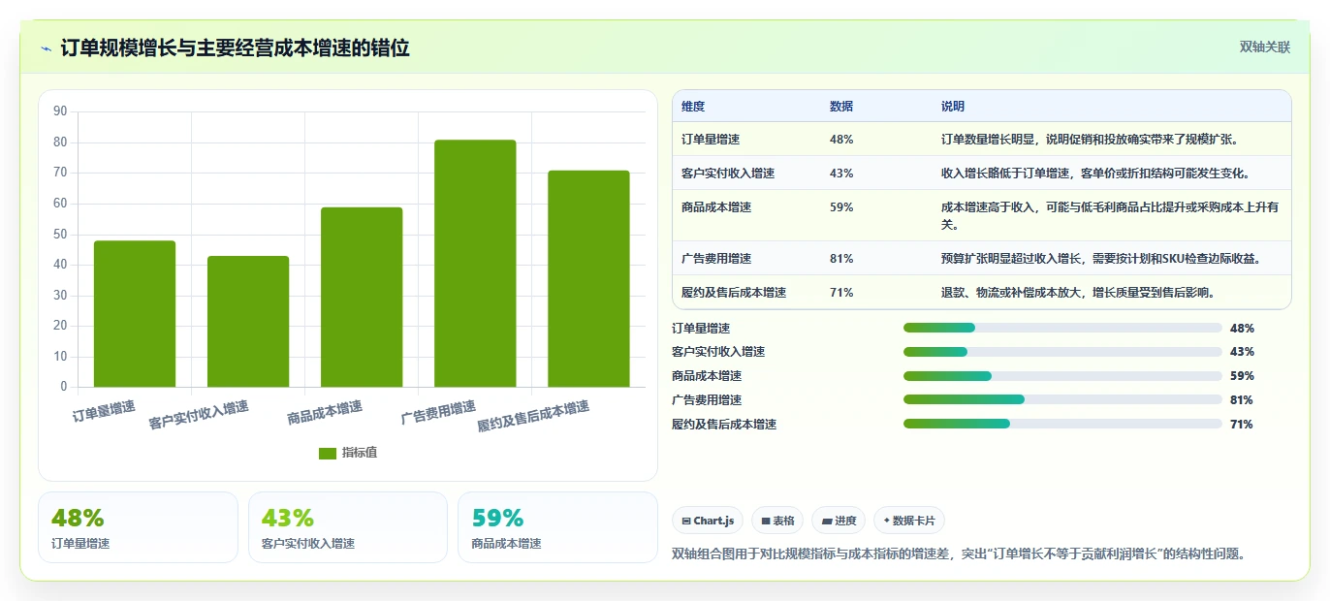Click the 客户实付收入增速 bar in the chart

248,322
